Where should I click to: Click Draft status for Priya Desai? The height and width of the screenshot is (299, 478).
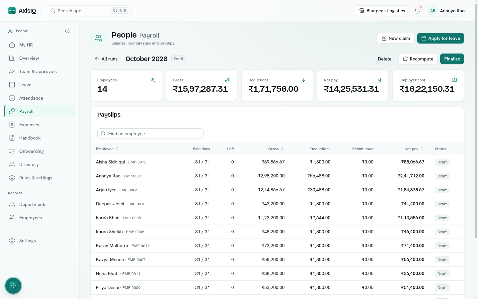tap(442, 288)
